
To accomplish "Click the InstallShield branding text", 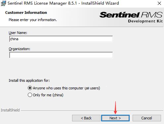I will pos(10,110).
